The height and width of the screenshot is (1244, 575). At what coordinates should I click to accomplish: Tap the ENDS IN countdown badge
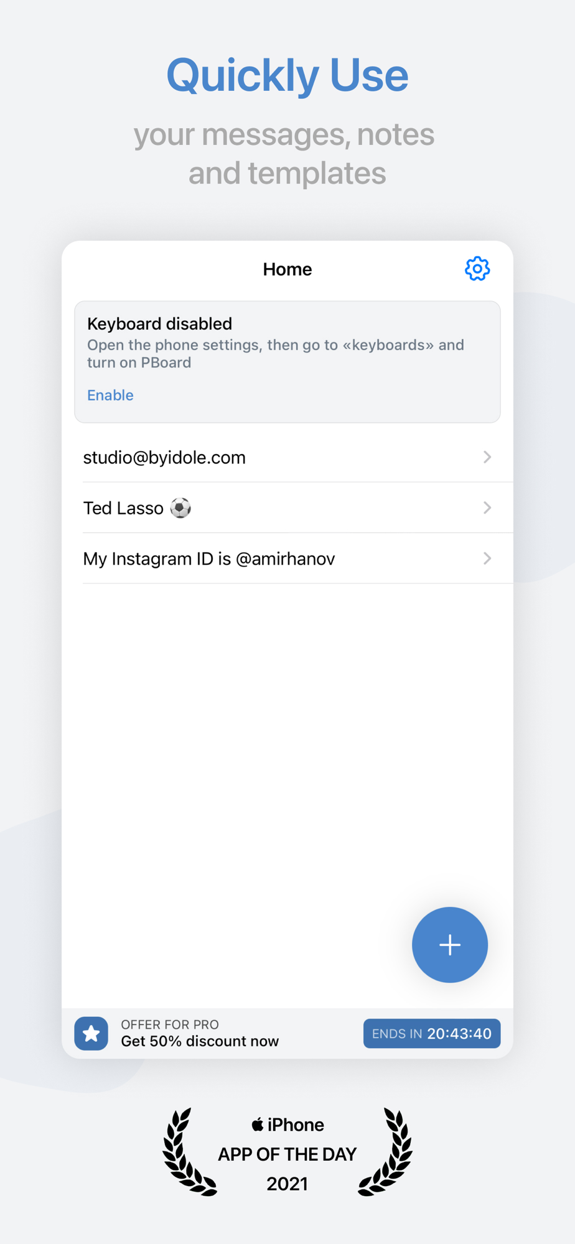pyautogui.click(x=432, y=1033)
